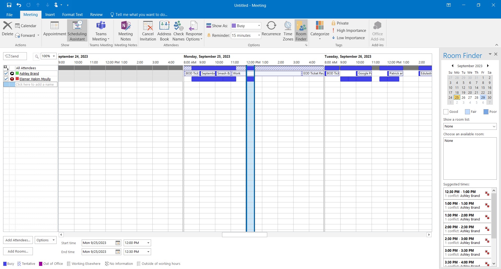Image resolution: width=501 pixels, height=269 pixels.
Task: Click the field labeled Click here to add a name
Action: [36, 84]
